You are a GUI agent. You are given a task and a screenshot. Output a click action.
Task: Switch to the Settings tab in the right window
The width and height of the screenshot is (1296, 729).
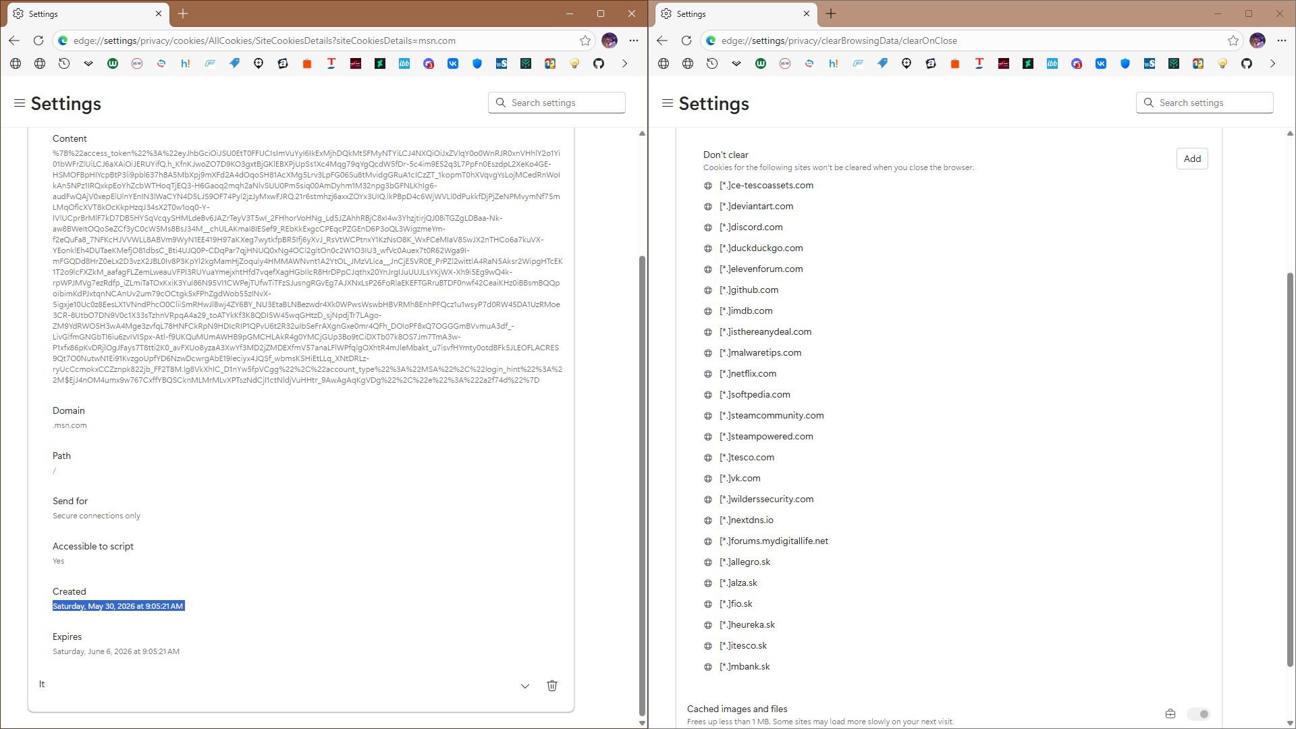(x=736, y=13)
